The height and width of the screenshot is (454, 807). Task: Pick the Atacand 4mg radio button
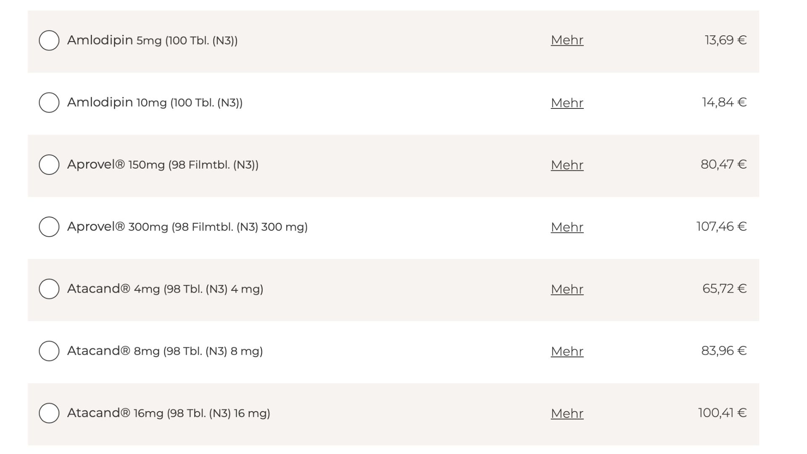point(49,289)
